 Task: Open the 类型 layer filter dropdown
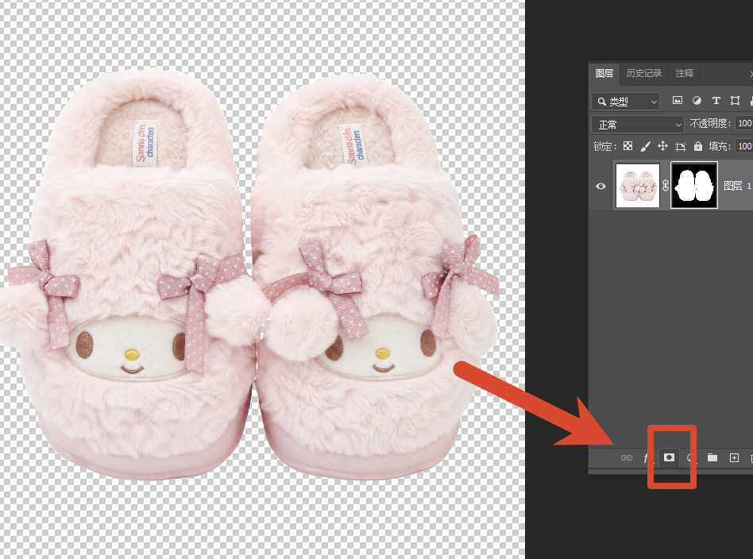[x=625, y=102]
